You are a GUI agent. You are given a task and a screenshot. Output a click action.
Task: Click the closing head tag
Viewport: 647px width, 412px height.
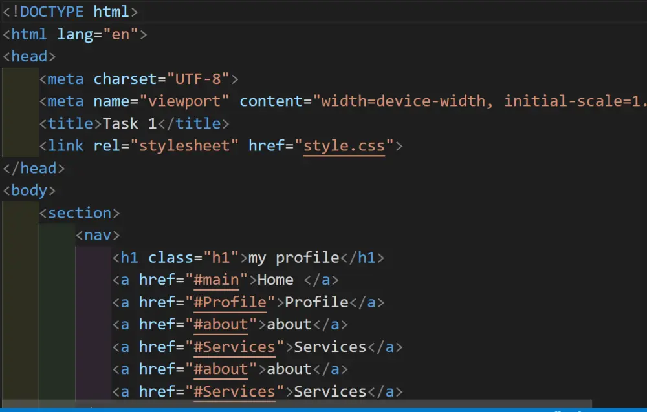pos(34,168)
